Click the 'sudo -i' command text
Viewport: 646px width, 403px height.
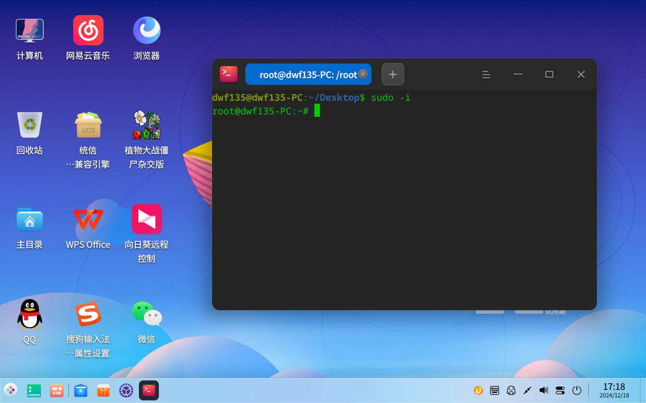tap(391, 97)
